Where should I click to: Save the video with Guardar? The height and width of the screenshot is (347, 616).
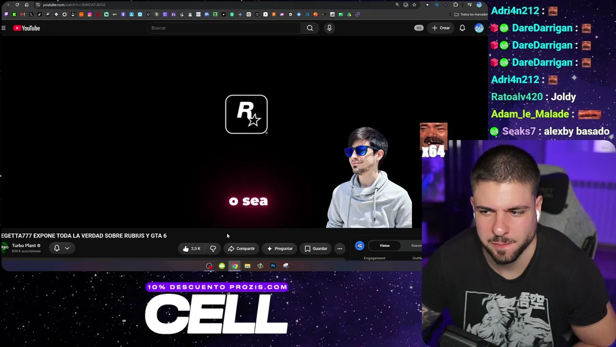[x=316, y=249]
